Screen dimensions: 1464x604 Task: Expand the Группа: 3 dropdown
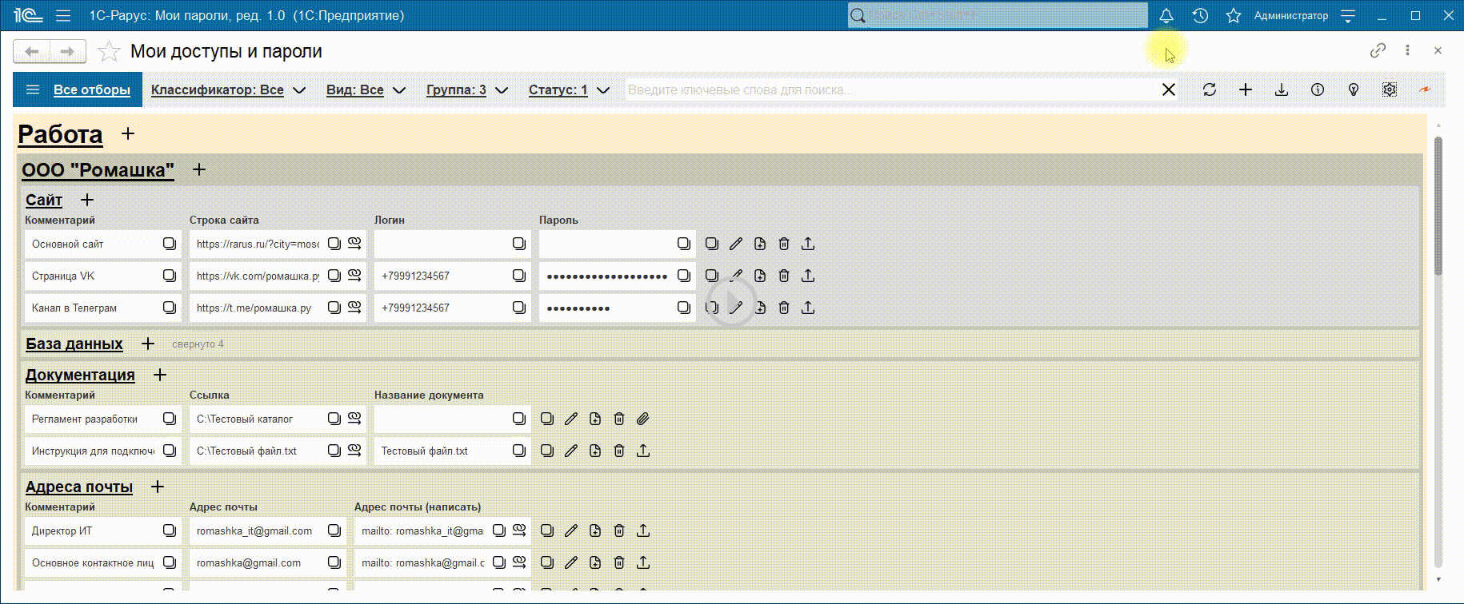pyautogui.click(x=502, y=90)
